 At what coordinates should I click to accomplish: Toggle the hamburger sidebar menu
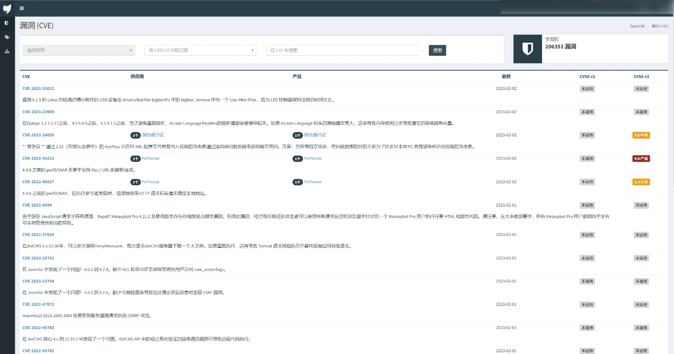click(x=22, y=8)
